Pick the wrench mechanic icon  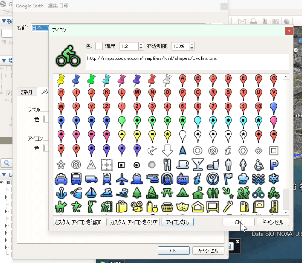pyautogui.click(x=228, y=206)
